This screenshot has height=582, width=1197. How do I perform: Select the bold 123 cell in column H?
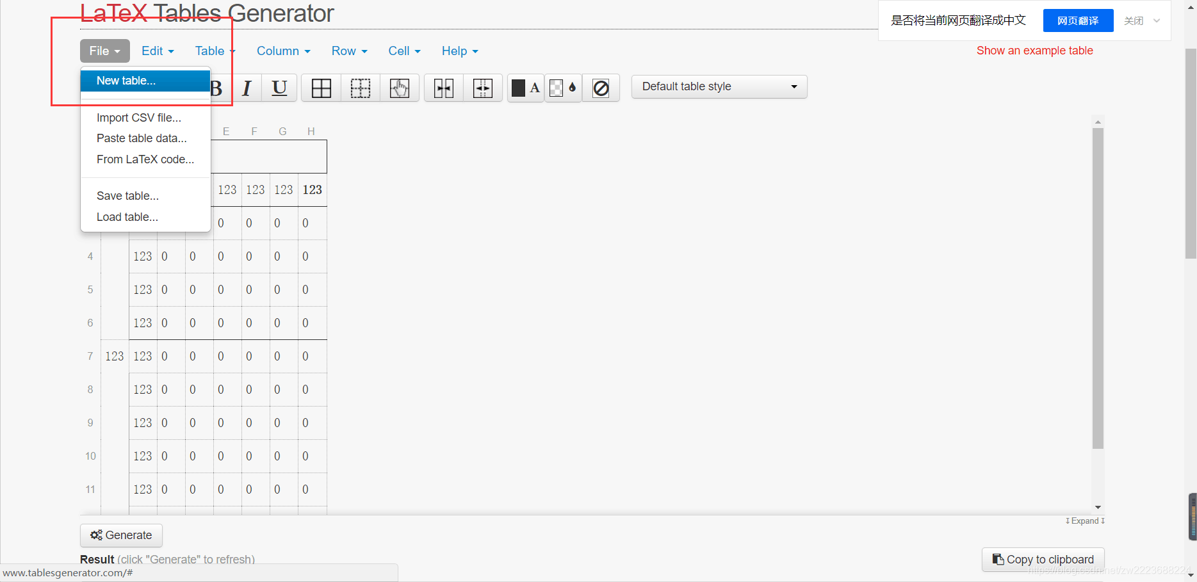tap(313, 190)
